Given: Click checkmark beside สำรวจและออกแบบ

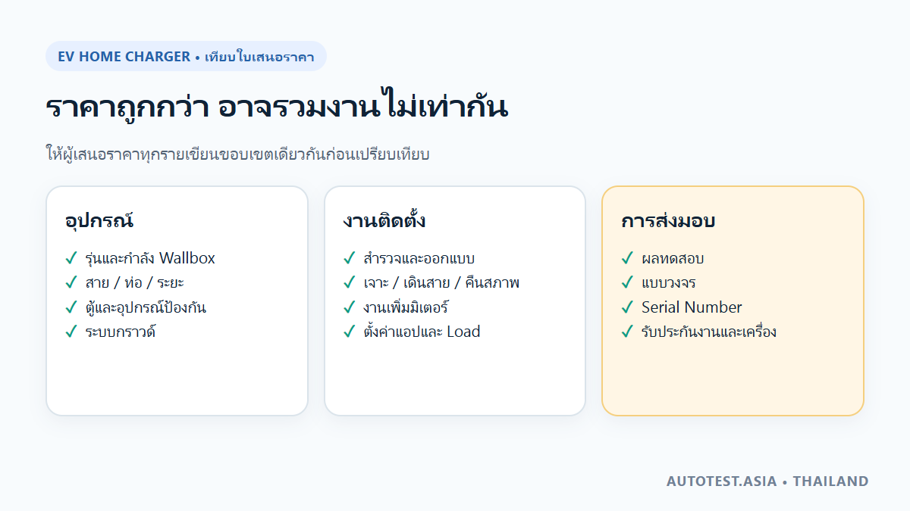Looking at the screenshot, I should [349, 258].
